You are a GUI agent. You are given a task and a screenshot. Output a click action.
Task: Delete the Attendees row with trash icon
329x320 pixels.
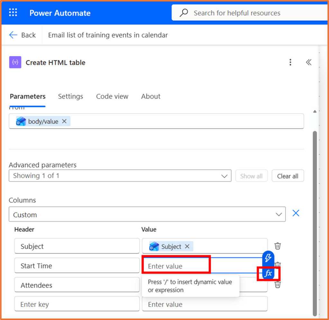coord(278,285)
